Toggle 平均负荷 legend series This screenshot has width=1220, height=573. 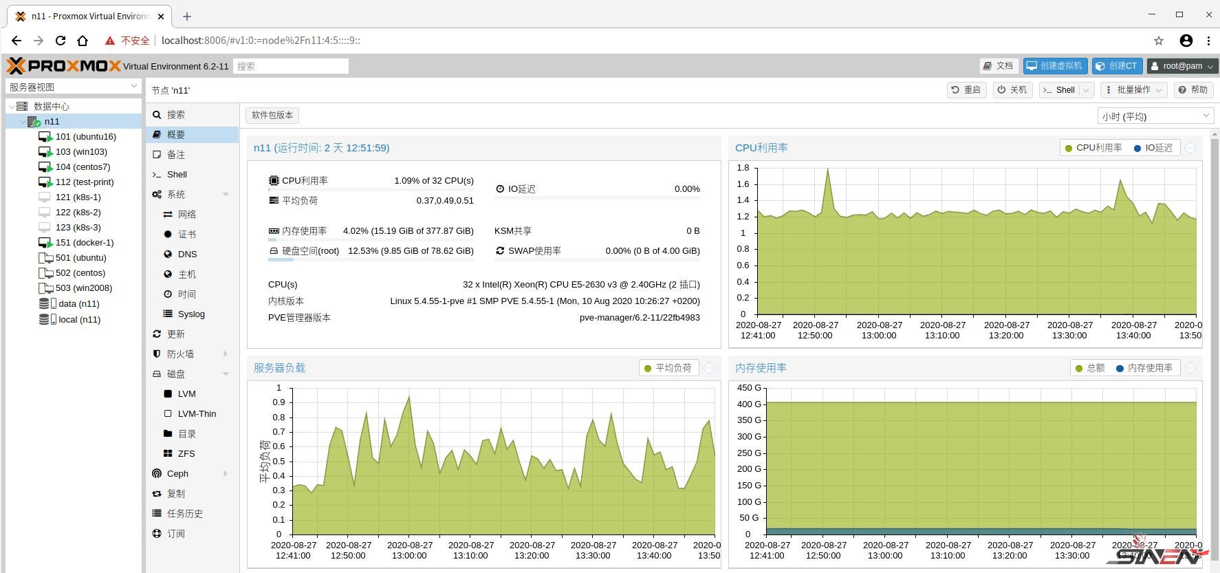coord(668,368)
